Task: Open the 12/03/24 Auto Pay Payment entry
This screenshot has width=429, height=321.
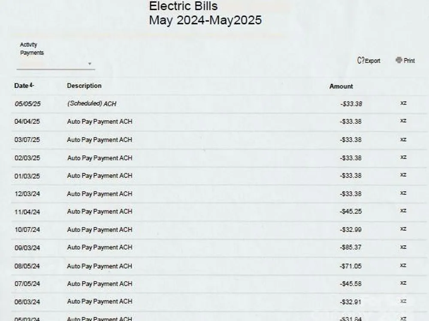Action: pyautogui.click(x=100, y=194)
